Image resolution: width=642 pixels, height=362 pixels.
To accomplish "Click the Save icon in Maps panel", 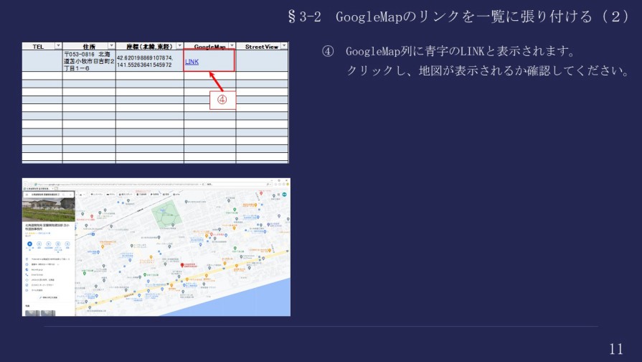I will point(39,243).
